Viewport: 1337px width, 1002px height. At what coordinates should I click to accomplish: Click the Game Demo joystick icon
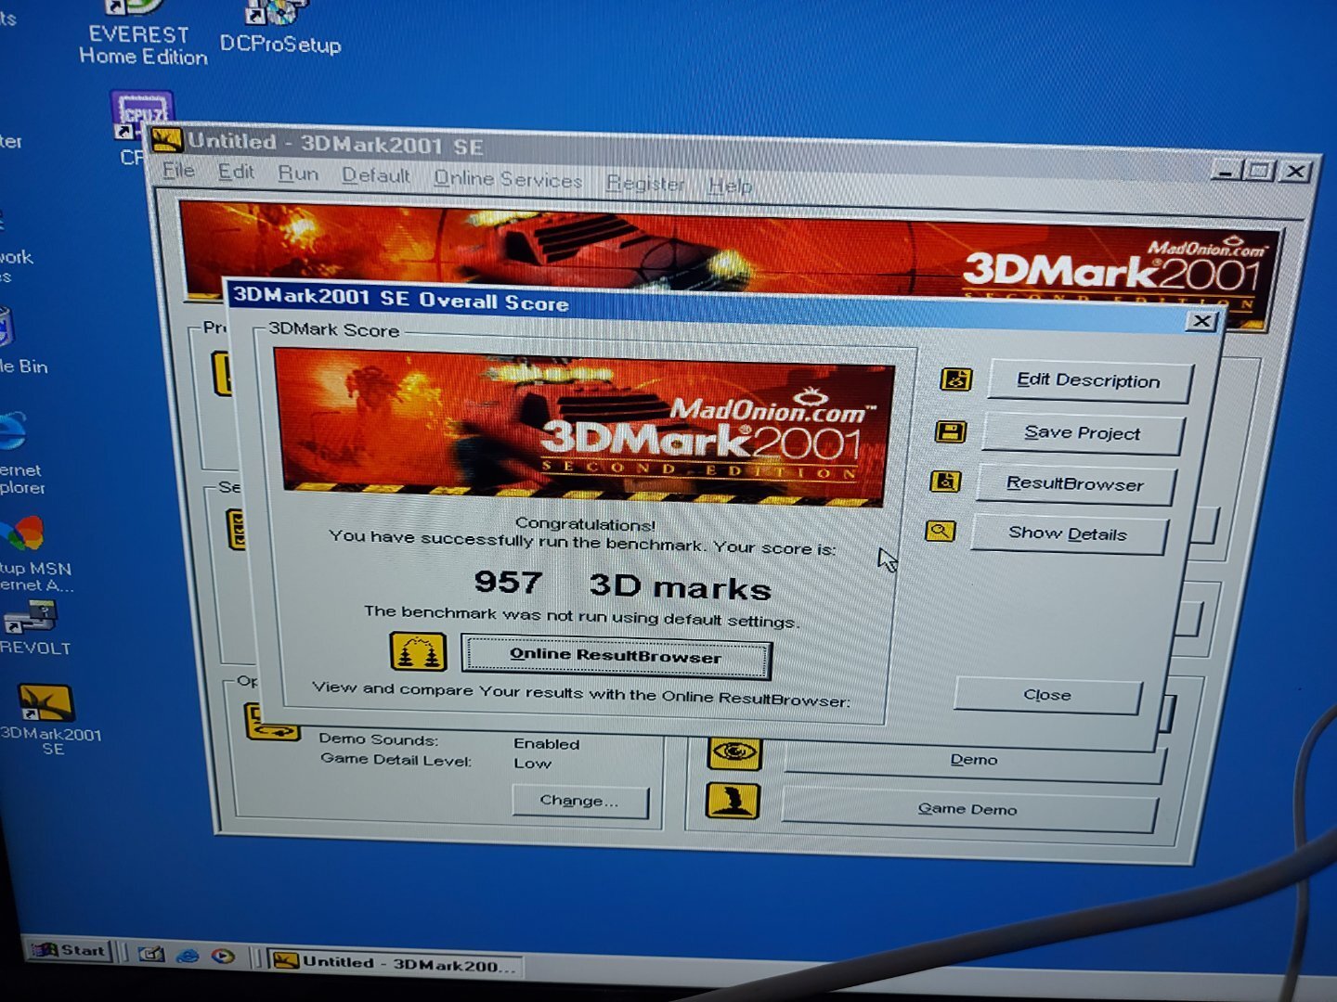[733, 801]
